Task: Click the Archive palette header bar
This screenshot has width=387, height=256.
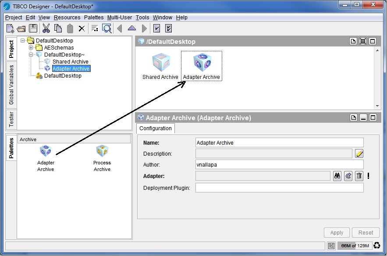Action: (74, 139)
